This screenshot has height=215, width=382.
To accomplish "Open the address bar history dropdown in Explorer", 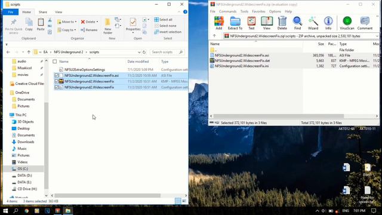I will pyautogui.click(x=139, y=52).
